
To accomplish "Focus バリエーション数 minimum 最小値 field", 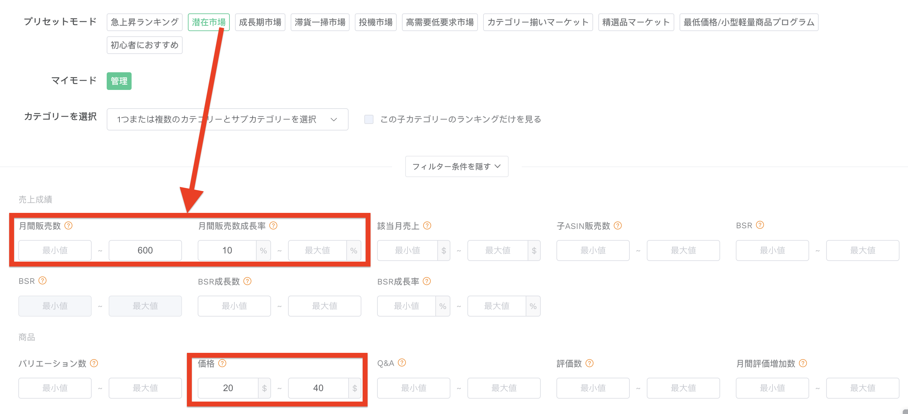I will (x=55, y=388).
